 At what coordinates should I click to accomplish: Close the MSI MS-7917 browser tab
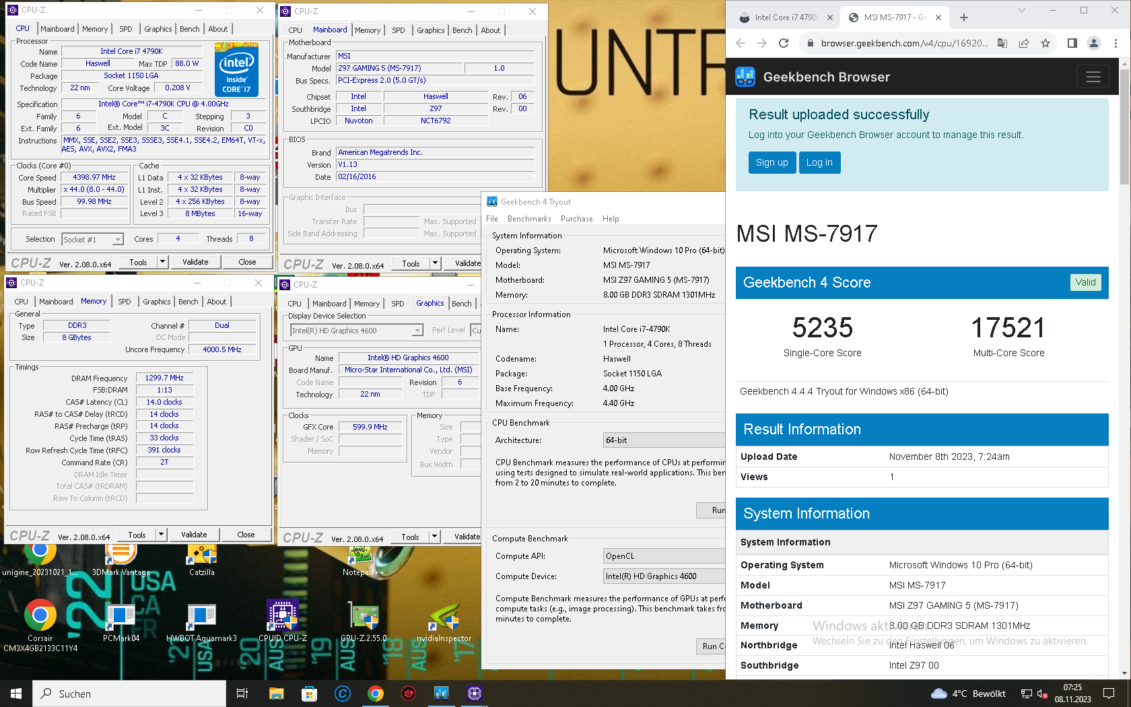(938, 18)
